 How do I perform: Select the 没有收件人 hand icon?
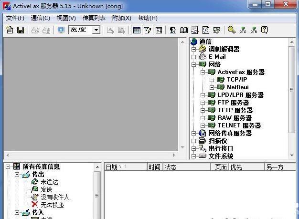[35, 197]
